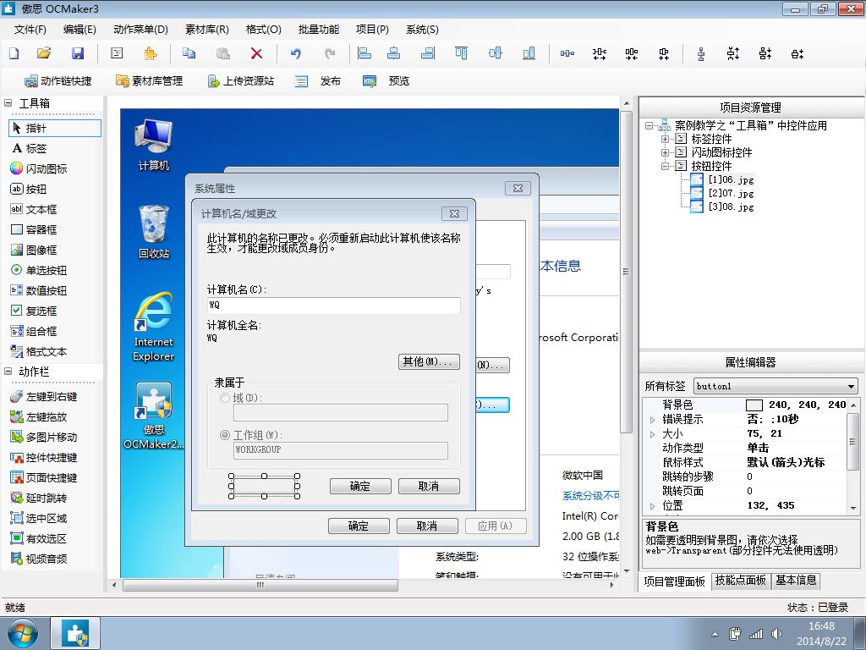Click the puzzle piece toolbar icon
Viewport: 866px width, 650px height.
pos(151,53)
